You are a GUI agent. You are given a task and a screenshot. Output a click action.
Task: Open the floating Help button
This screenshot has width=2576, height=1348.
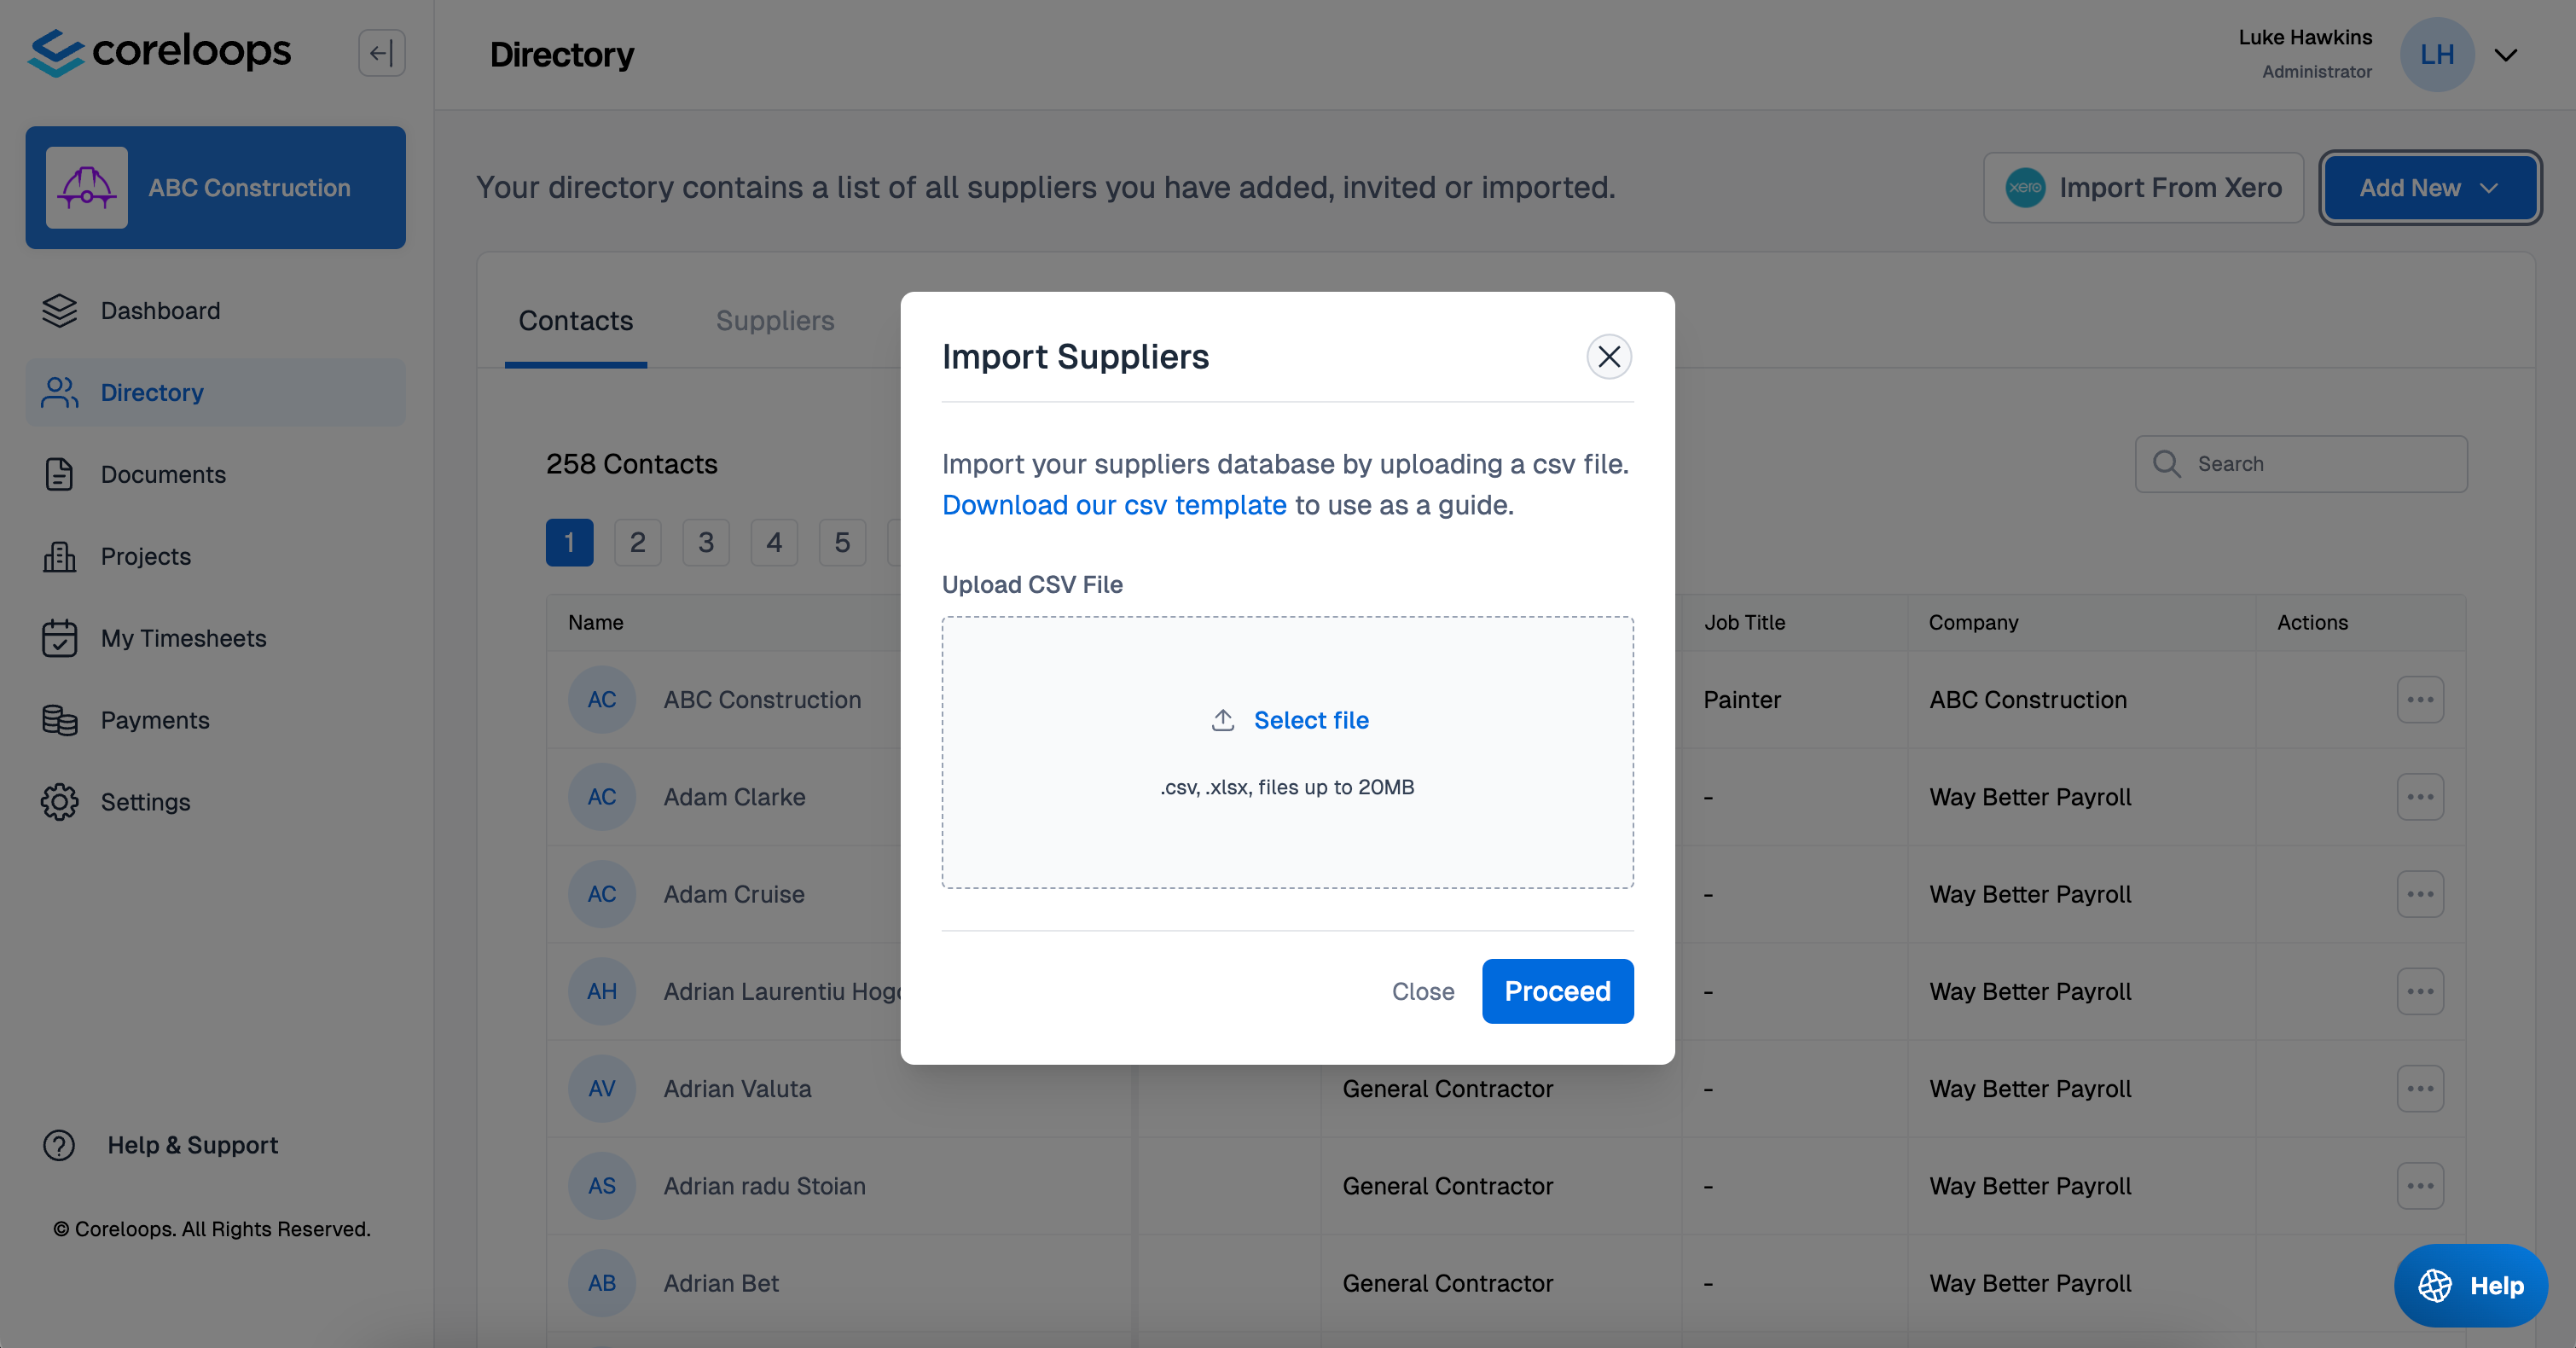(2471, 1286)
